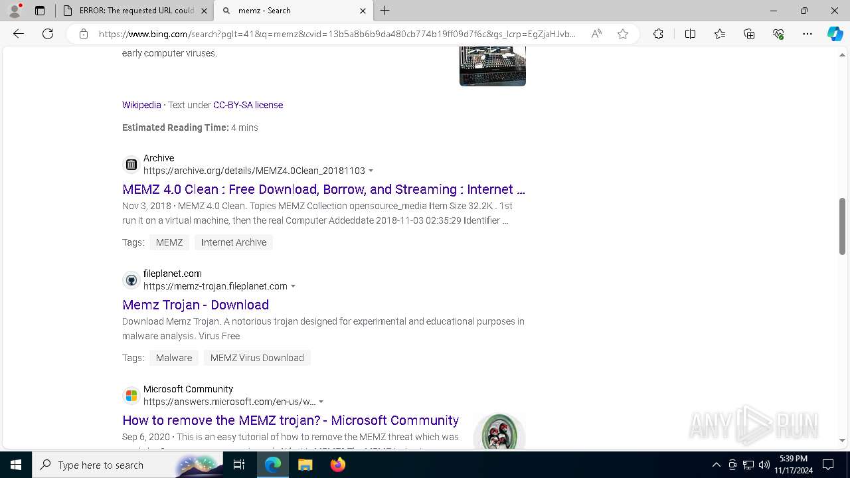Expand dropdown next to fileplanet URL
The image size is (850, 478).
point(293,287)
